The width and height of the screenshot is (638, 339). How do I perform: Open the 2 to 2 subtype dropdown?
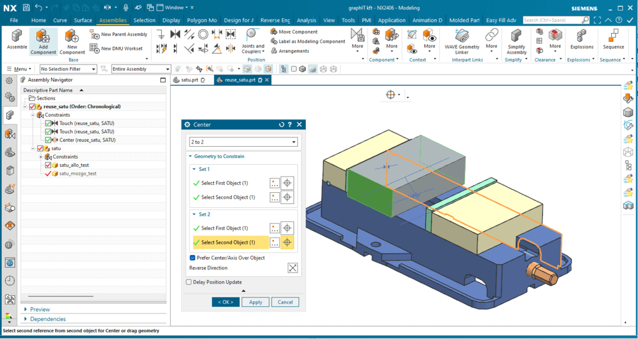(243, 142)
